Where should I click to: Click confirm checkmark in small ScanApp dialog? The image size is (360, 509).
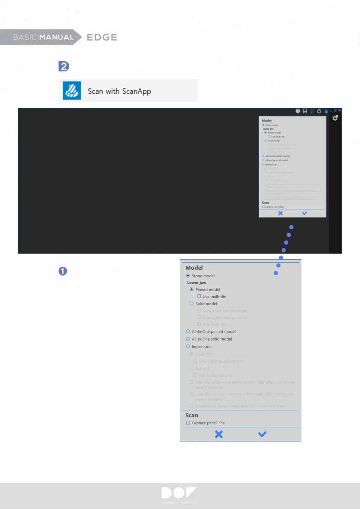click(x=304, y=213)
